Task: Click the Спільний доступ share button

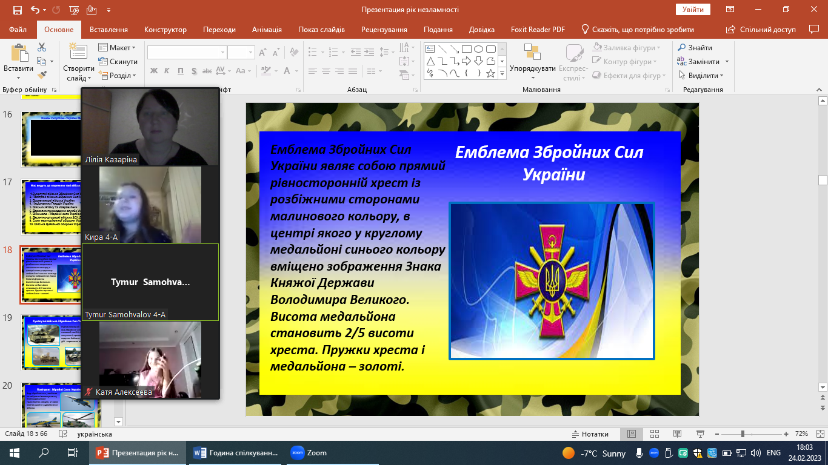Action: click(x=763, y=30)
